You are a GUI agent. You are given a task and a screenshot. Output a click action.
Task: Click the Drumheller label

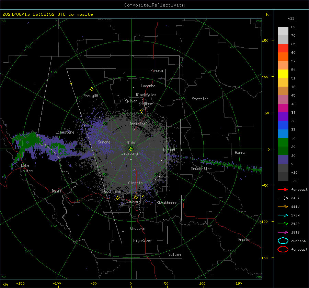(x=201, y=169)
